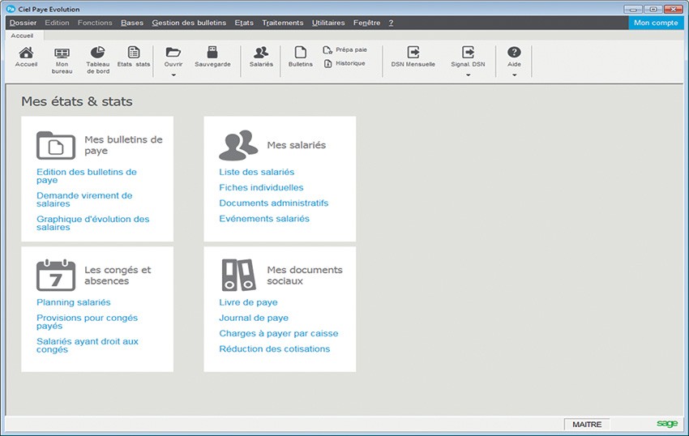Open Historique in the toolbar
689x436 pixels.
(345, 63)
